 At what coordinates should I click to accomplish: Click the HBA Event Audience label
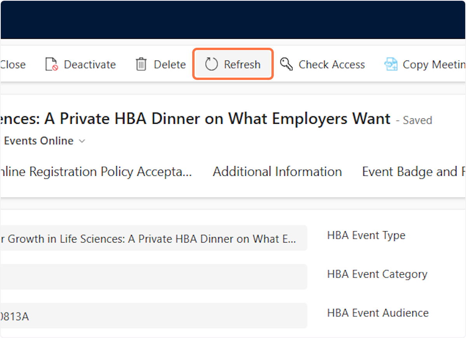378,313
